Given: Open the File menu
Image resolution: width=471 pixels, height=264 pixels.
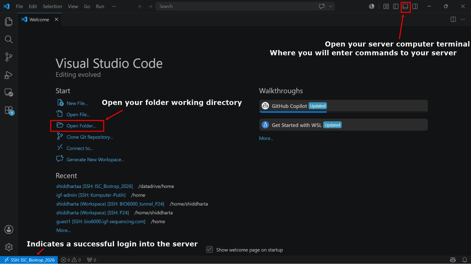Looking at the screenshot, I should point(19,6).
